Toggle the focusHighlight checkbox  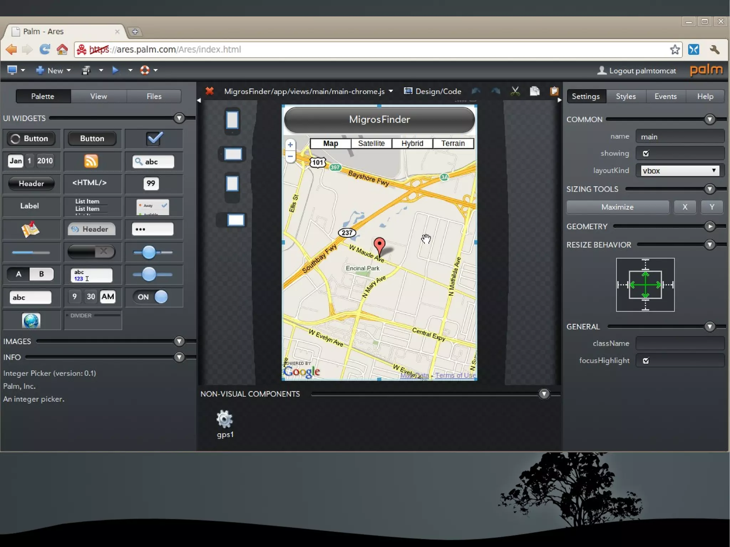[x=646, y=361]
